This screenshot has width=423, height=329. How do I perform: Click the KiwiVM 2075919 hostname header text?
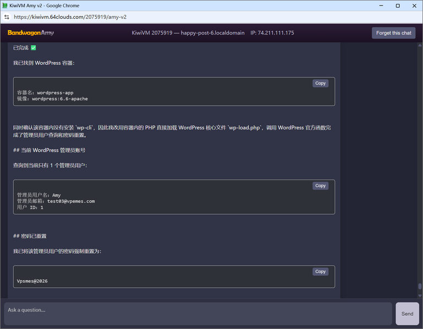(188, 33)
